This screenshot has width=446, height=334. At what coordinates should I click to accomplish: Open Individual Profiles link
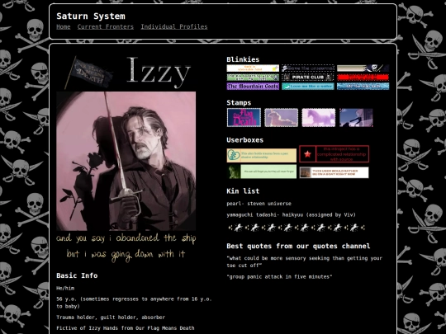point(174,26)
